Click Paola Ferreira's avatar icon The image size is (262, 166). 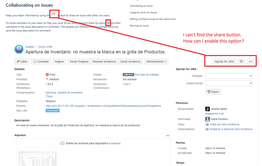(207, 119)
